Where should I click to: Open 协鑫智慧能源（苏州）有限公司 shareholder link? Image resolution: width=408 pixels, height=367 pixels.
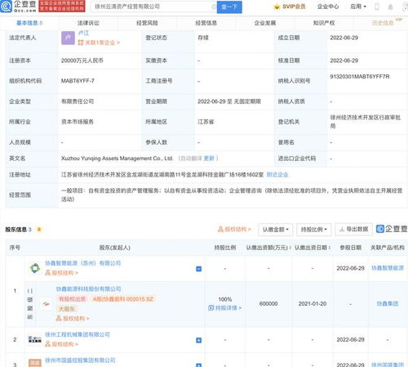pyautogui.click(x=83, y=263)
